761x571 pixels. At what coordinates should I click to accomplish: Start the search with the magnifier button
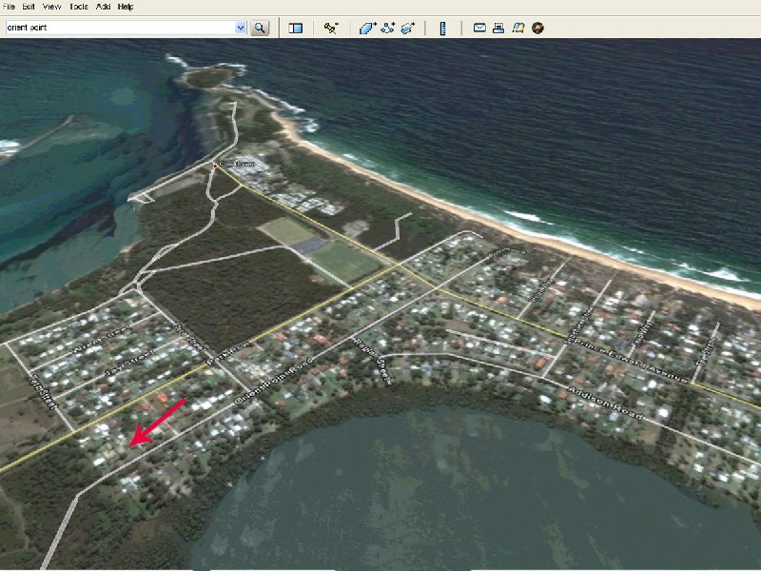tap(261, 28)
